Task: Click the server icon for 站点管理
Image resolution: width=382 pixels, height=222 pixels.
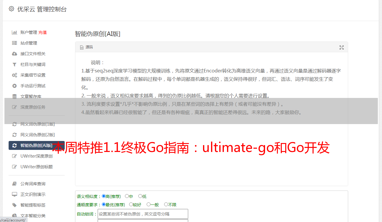Action: click(14, 43)
